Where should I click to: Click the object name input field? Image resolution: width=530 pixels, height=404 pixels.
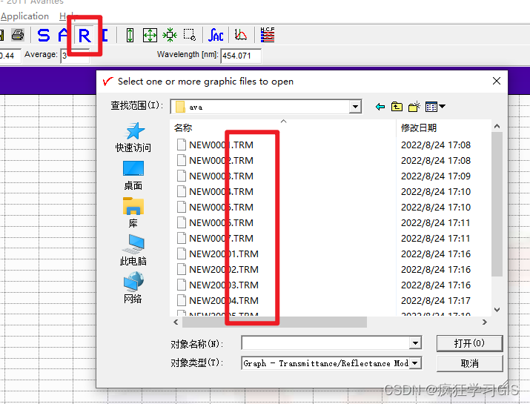325,343
